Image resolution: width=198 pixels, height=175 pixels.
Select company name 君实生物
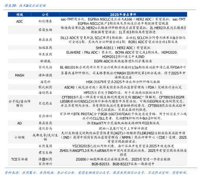point(45,152)
